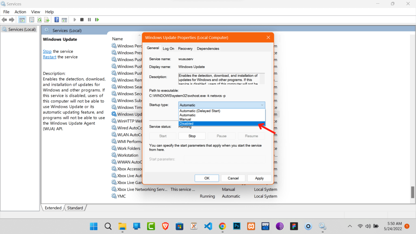The width and height of the screenshot is (416, 234).
Task: Open the Dev-C++ icon on taskbar
Action: (x=265, y=226)
